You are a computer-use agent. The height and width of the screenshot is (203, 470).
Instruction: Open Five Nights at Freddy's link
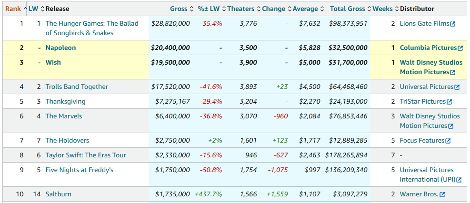pos(79,170)
